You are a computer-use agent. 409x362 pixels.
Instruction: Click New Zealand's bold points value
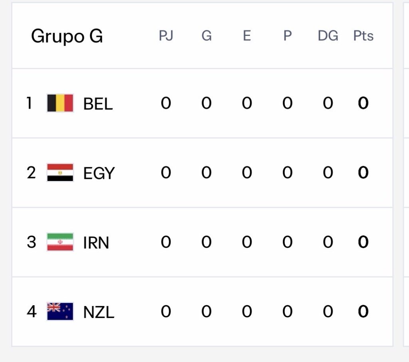pyautogui.click(x=363, y=312)
